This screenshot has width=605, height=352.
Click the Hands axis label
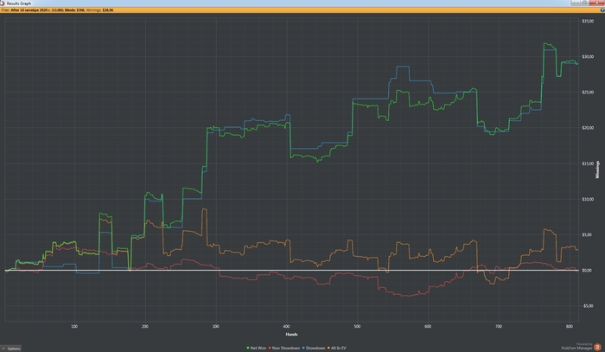(x=292, y=334)
